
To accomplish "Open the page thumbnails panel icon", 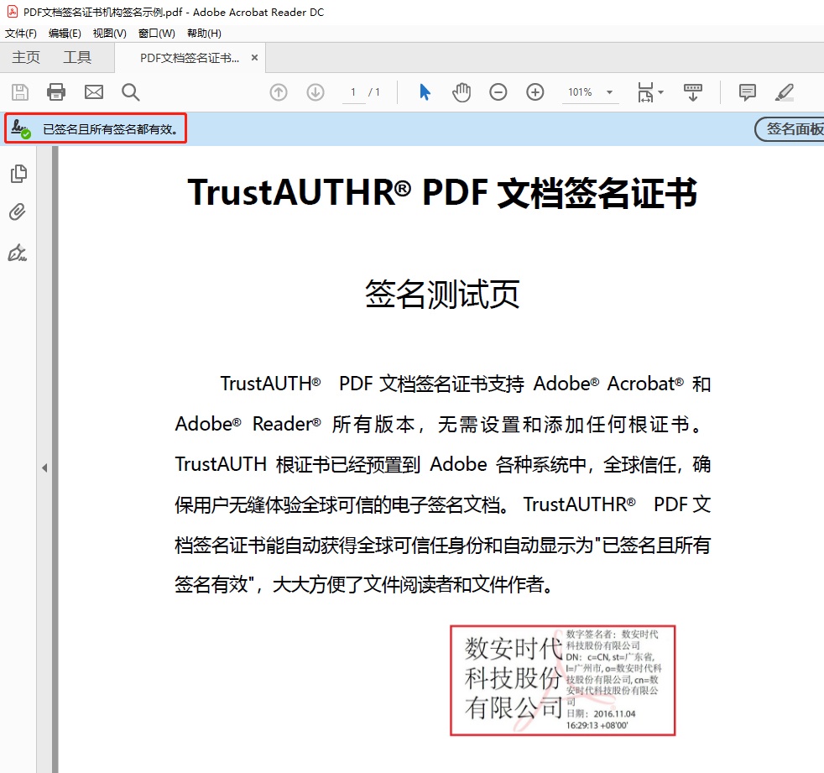I will (x=18, y=174).
